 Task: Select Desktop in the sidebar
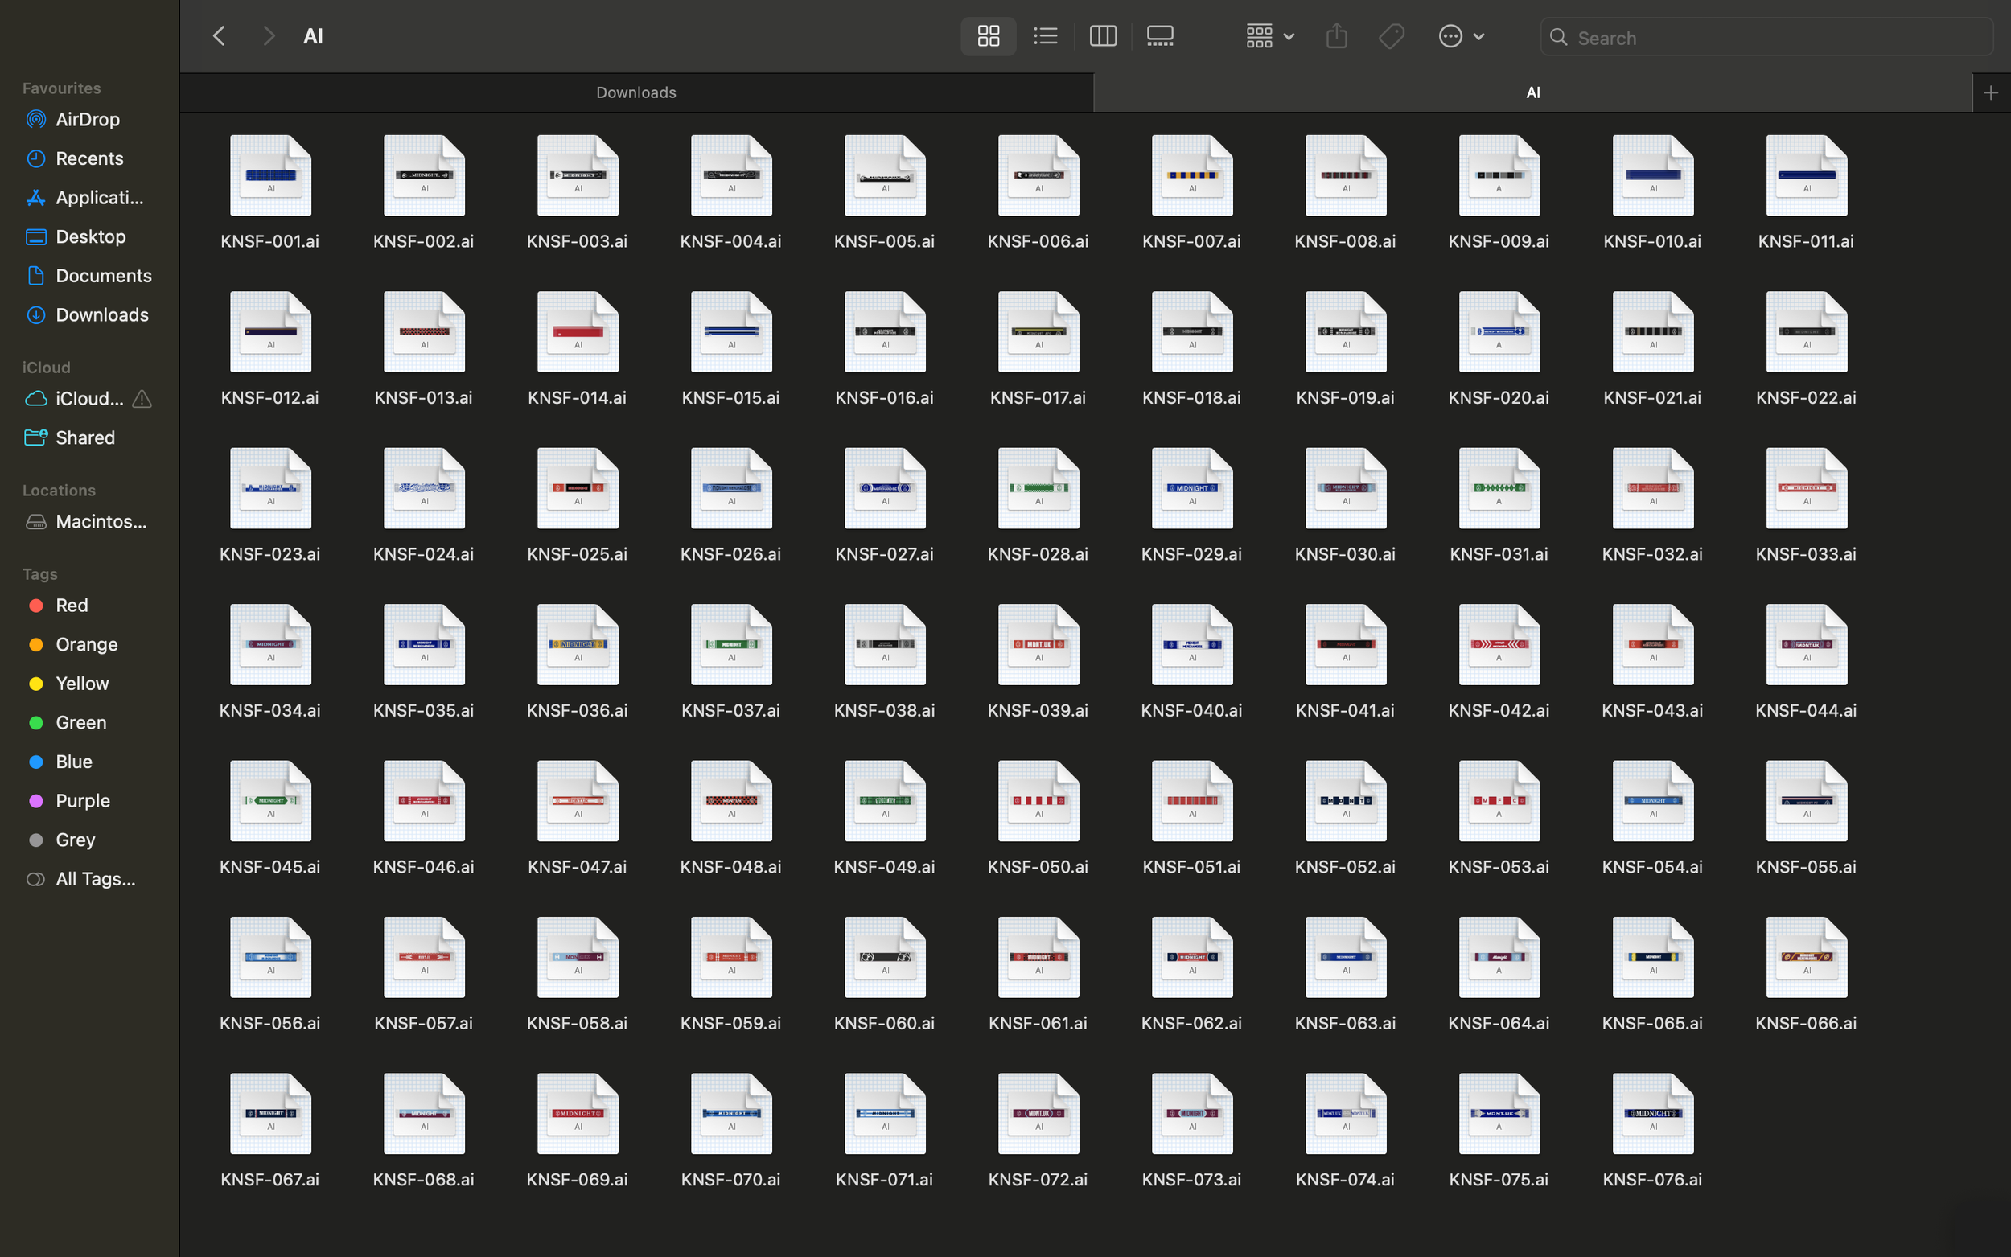(91, 236)
